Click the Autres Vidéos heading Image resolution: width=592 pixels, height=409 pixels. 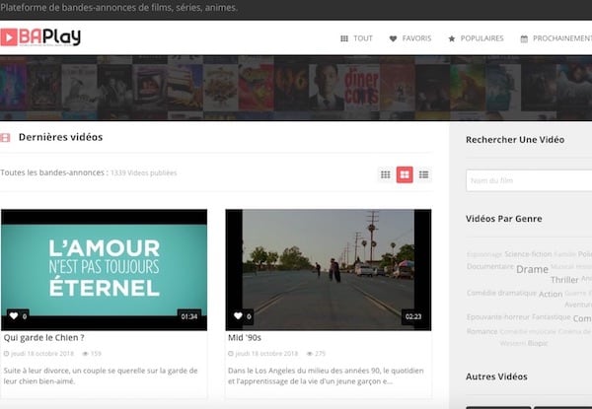point(496,376)
